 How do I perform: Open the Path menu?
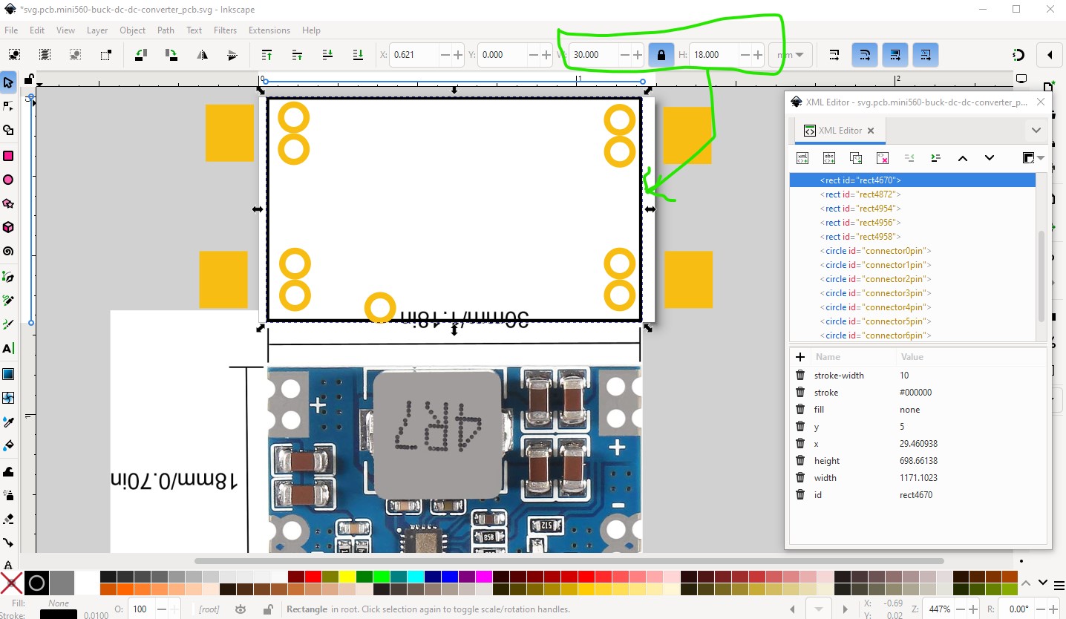pos(166,30)
